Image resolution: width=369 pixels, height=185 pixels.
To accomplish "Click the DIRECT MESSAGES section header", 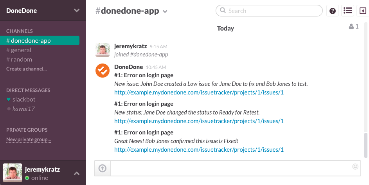I will point(28,90).
